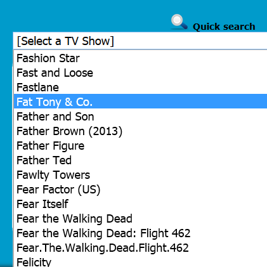The image size is (267, 267).
Task: Select Fawlty Towers entry
Action: pos(140,175)
